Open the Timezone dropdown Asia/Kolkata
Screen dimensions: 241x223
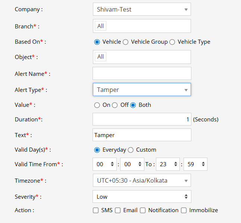[x=141, y=180]
